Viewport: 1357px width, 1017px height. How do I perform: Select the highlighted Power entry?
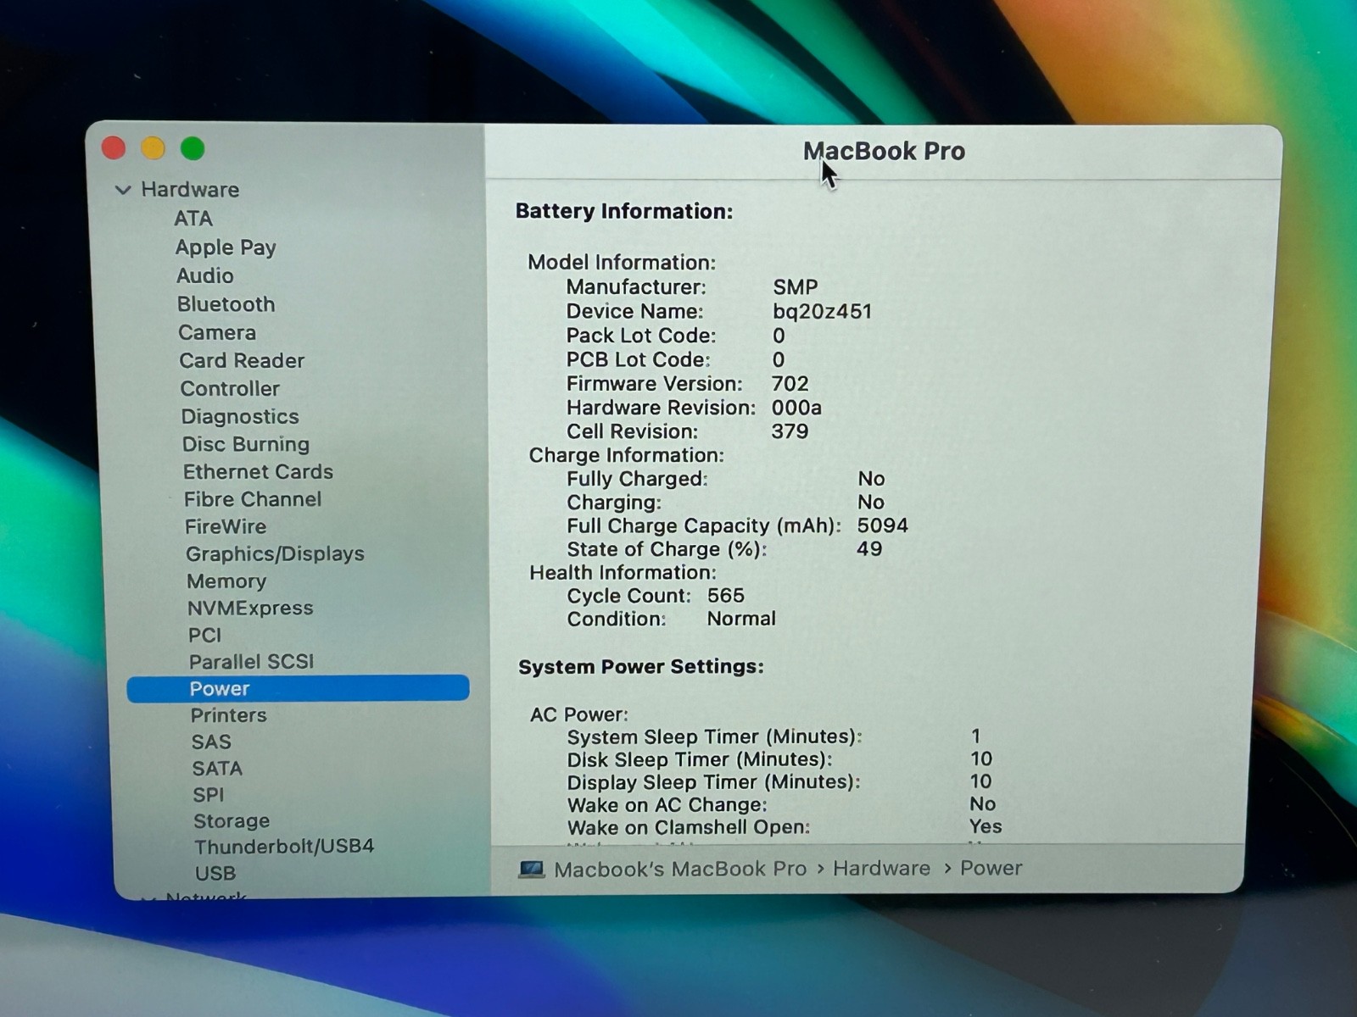pos(298,688)
